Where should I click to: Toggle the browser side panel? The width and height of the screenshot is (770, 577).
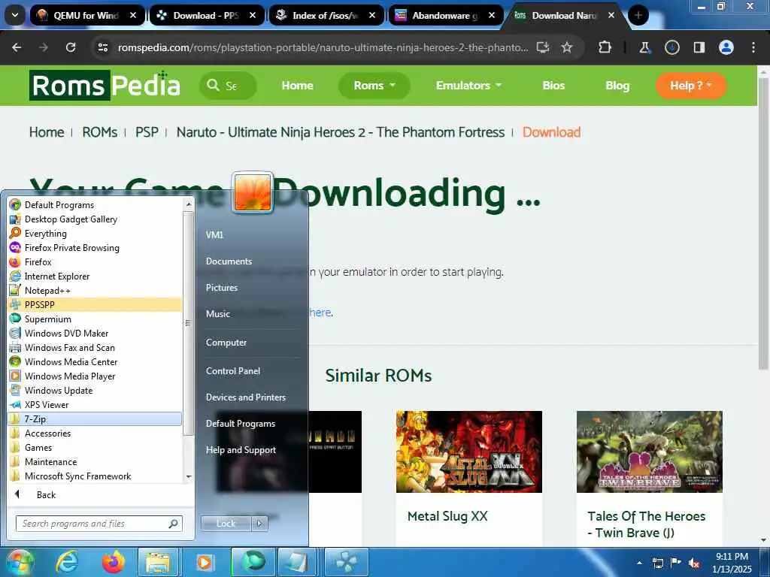click(x=699, y=47)
